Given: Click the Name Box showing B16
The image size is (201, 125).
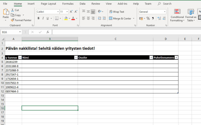Looking at the screenshot, I should tap(11, 32).
